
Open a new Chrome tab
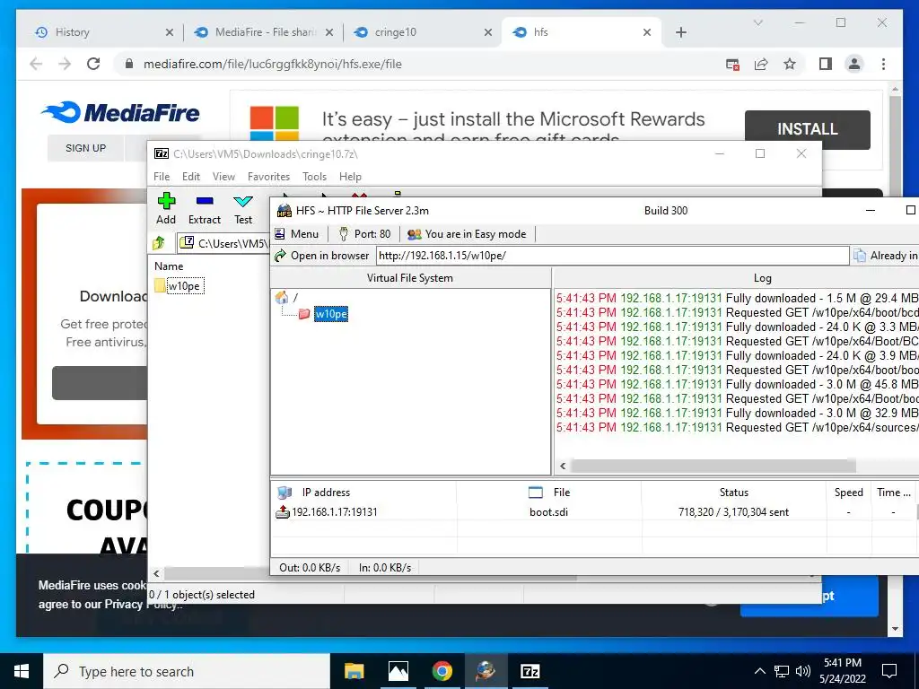pos(680,32)
